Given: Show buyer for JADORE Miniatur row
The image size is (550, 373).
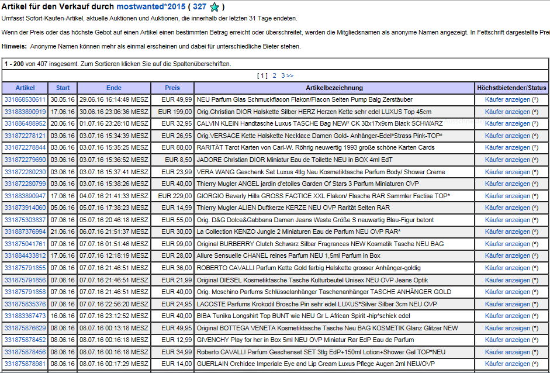Looking at the screenshot, I should click(507, 160).
